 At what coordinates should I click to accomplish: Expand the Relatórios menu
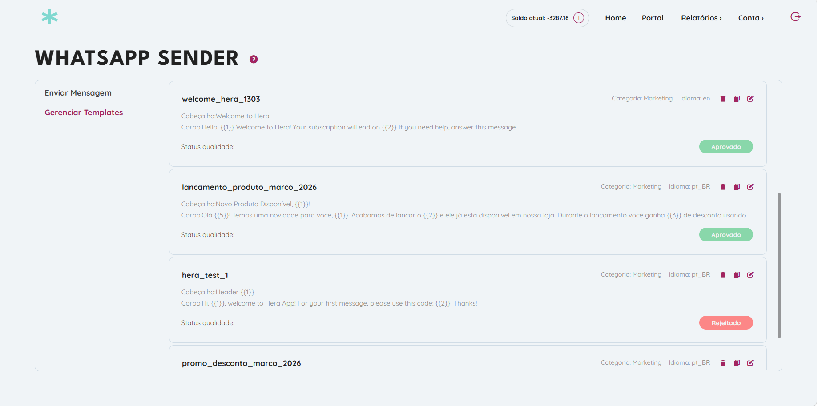point(701,18)
